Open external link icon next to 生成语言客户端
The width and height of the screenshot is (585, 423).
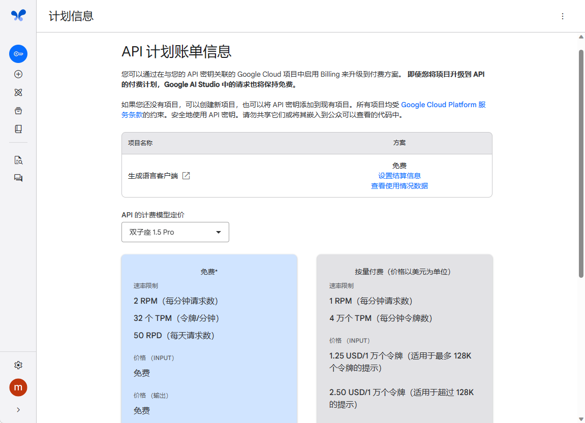click(x=186, y=176)
